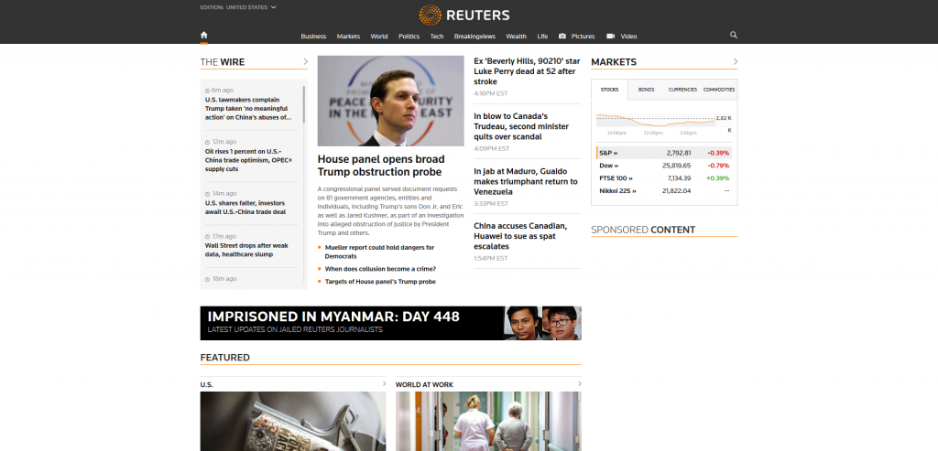This screenshot has height=451, width=938.
Task: Click the Markets section heading
Action: coord(614,62)
